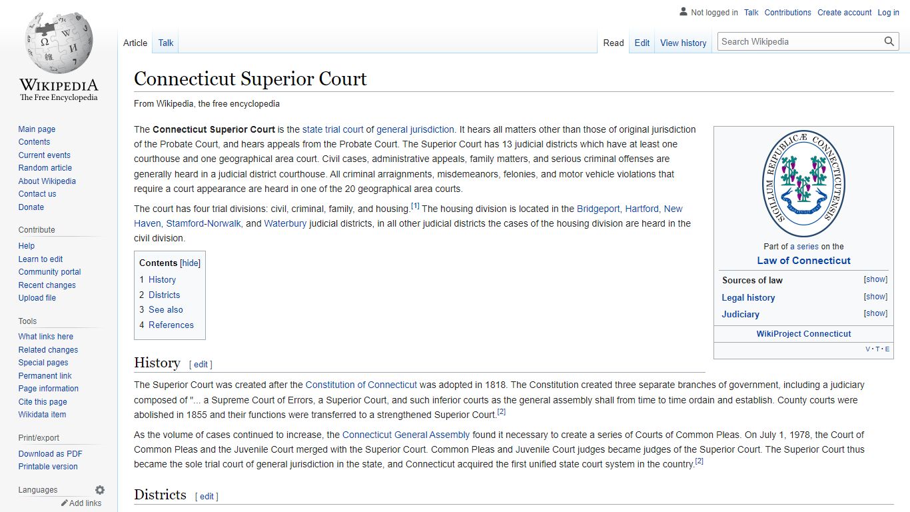Open Law of Connecticut link
910x512 pixels.
click(803, 261)
